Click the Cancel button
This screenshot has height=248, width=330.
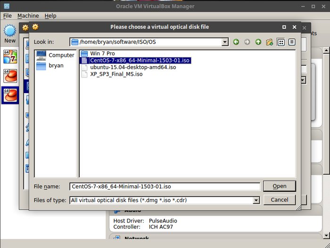click(x=280, y=200)
